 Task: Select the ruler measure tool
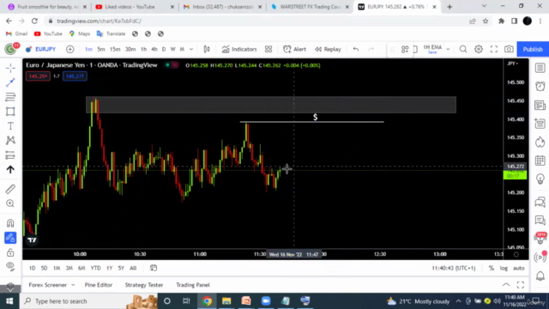click(10, 189)
